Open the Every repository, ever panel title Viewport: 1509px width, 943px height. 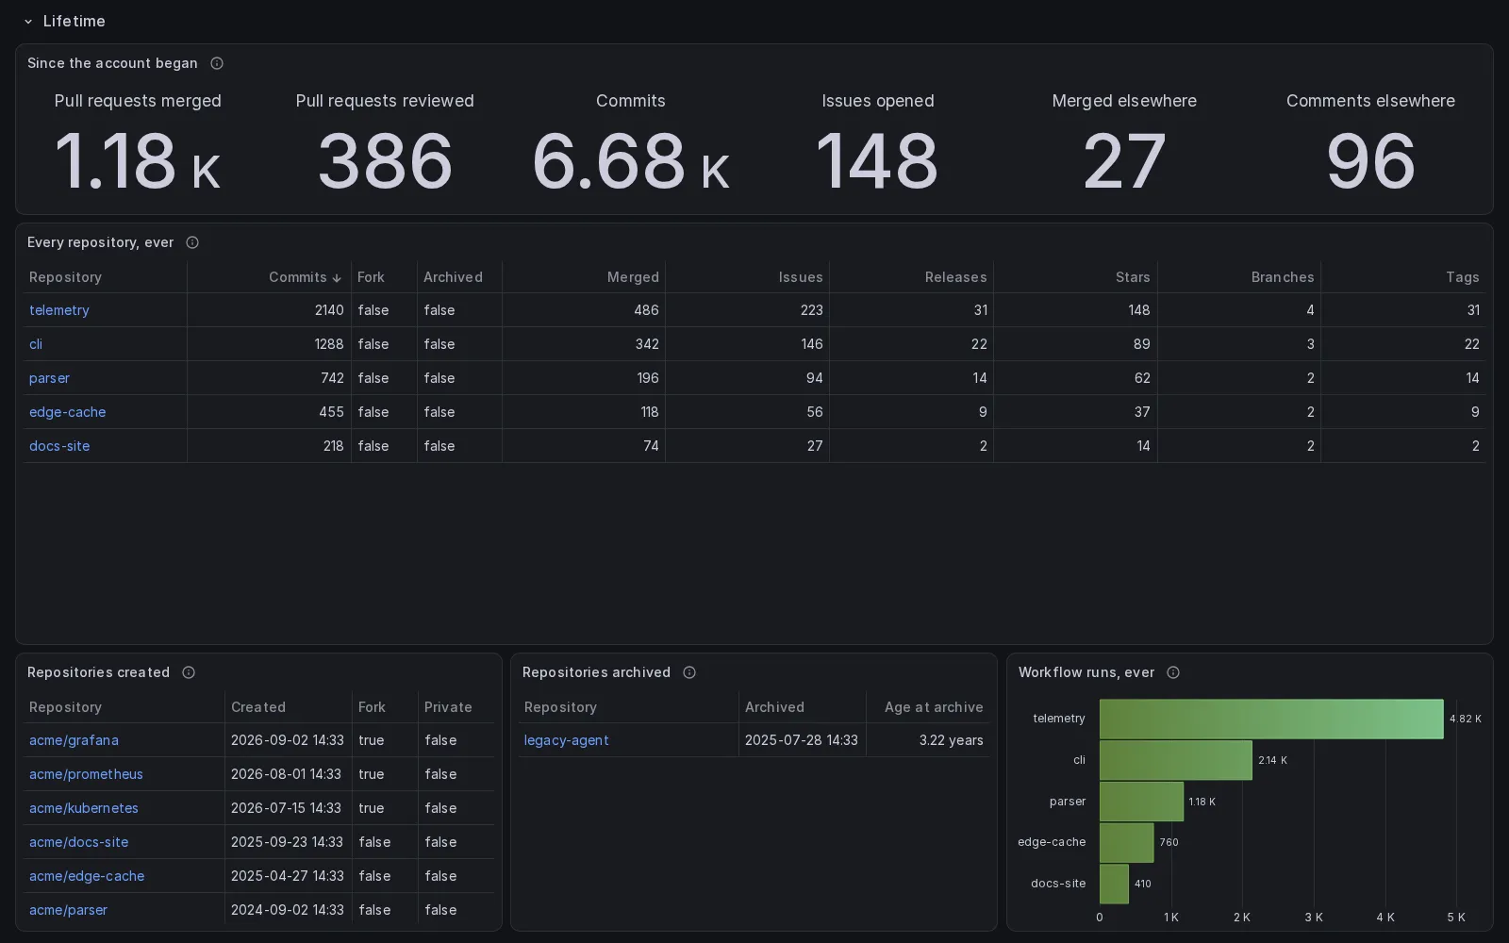[100, 242]
